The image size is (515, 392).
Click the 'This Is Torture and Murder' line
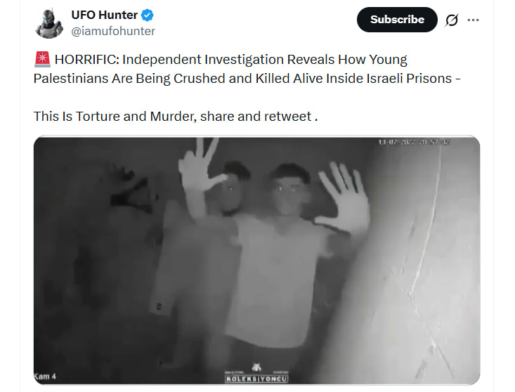(176, 117)
